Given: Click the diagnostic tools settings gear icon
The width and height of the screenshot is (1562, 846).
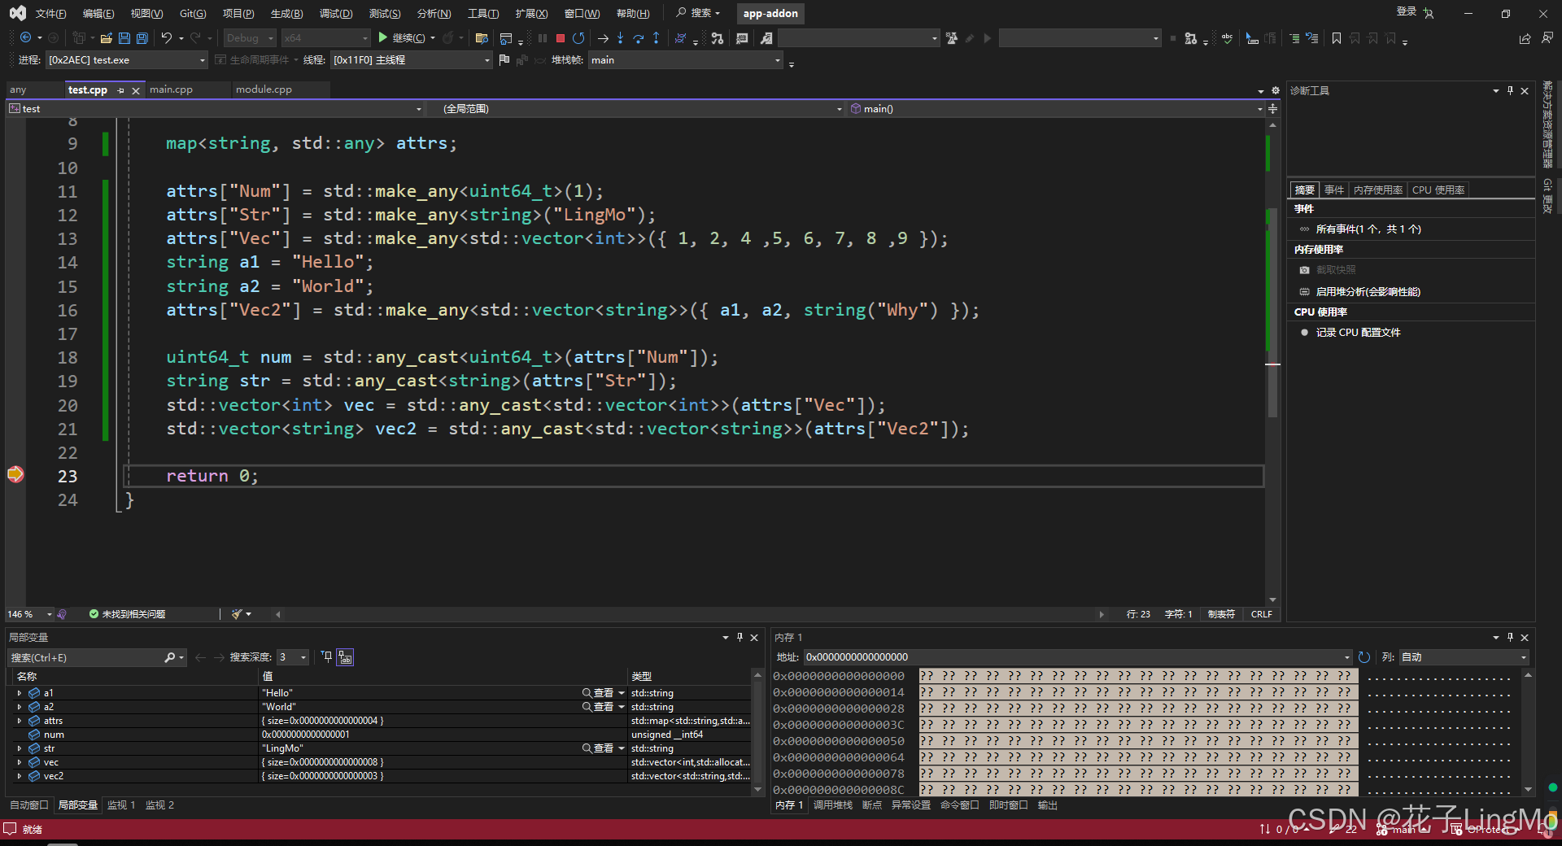Looking at the screenshot, I should [x=1275, y=90].
